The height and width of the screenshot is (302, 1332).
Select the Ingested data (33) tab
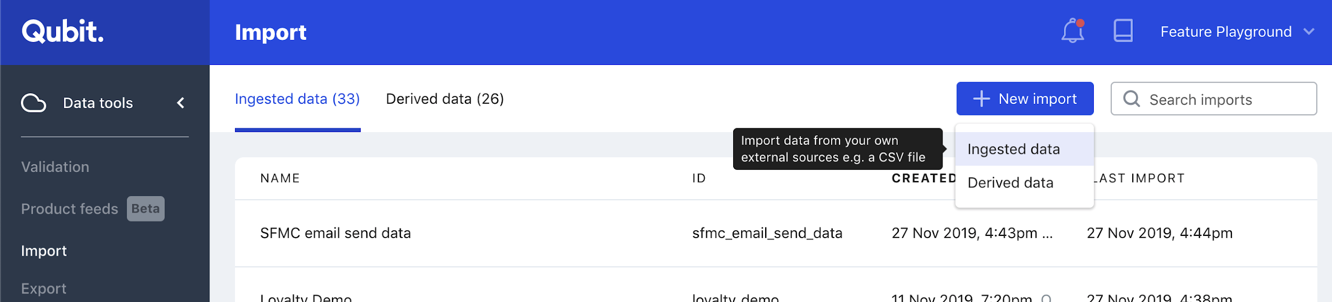coord(297,99)
